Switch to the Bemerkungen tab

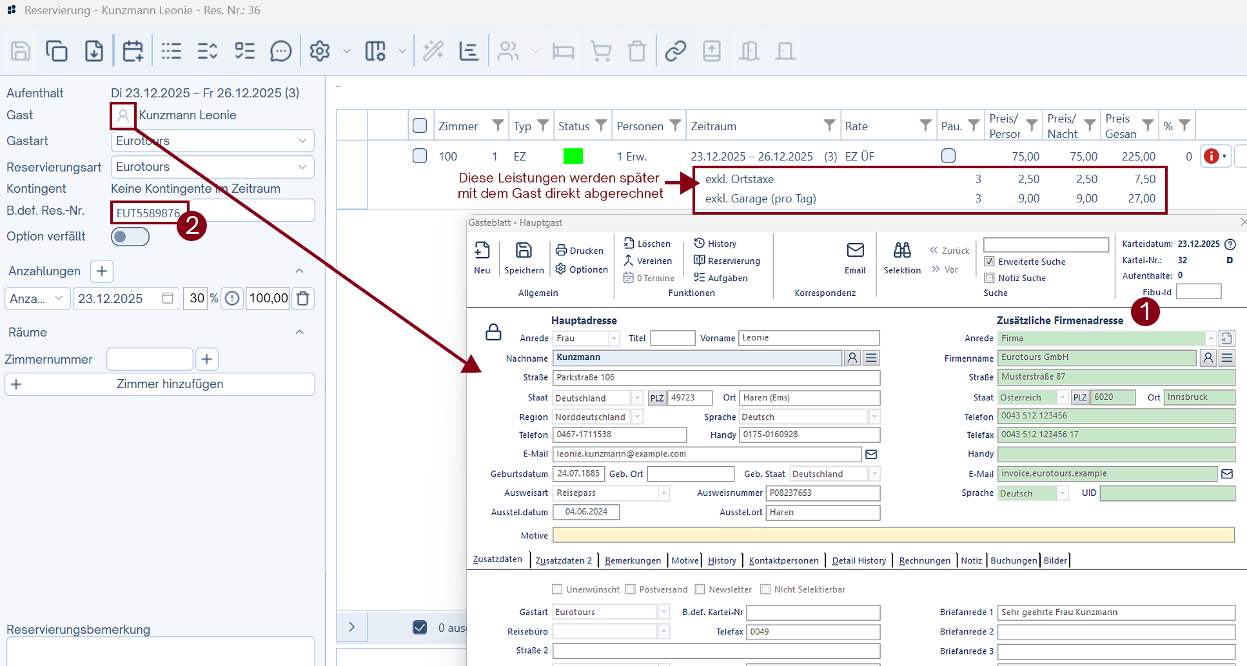click(x=633, y=560)
